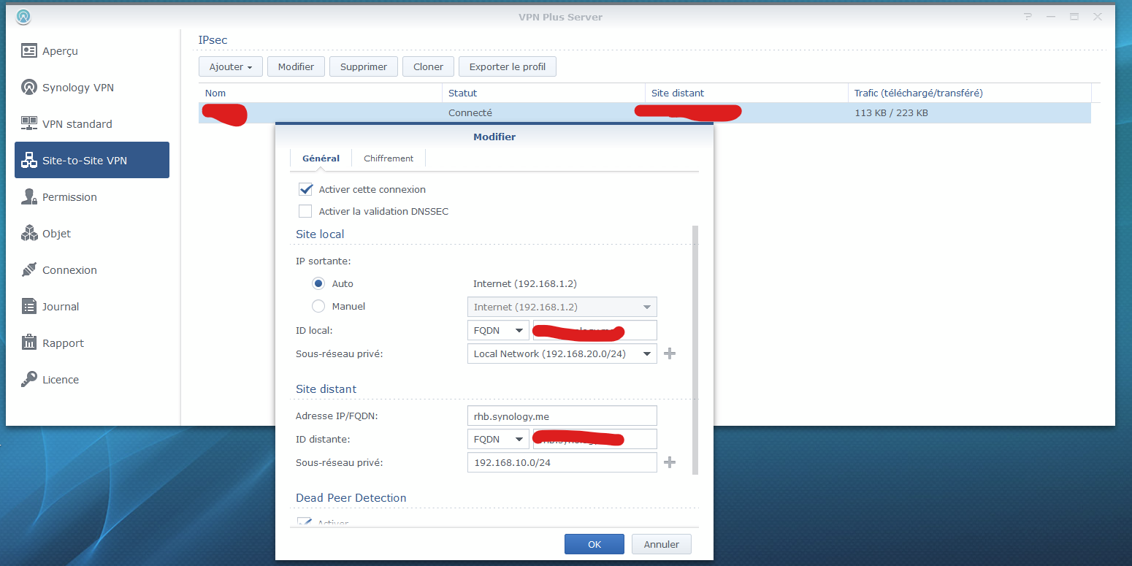Select the Objet cubes icon

(29, 234)
